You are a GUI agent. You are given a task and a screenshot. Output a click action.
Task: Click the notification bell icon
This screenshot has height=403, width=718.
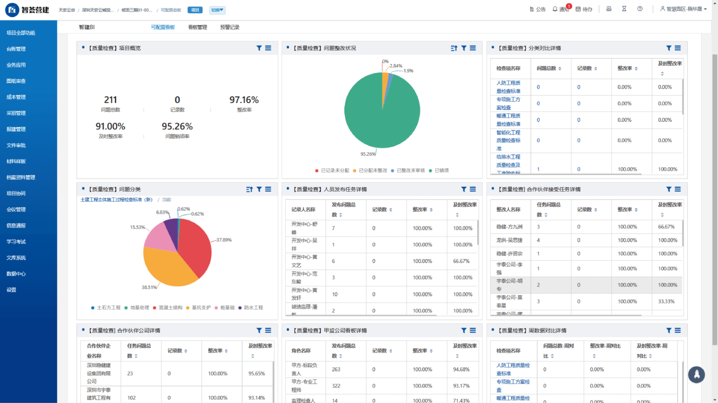(555, 9)
